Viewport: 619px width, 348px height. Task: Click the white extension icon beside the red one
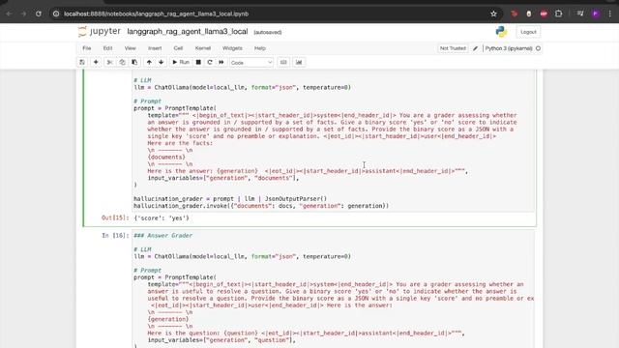point(529,14)
